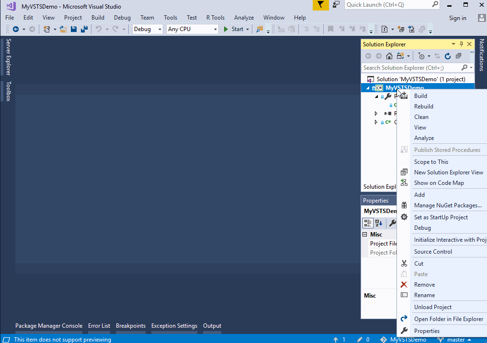Click Property Pages wrench in Properties toolbar
The image size is (487, 343).
point(393,223)
